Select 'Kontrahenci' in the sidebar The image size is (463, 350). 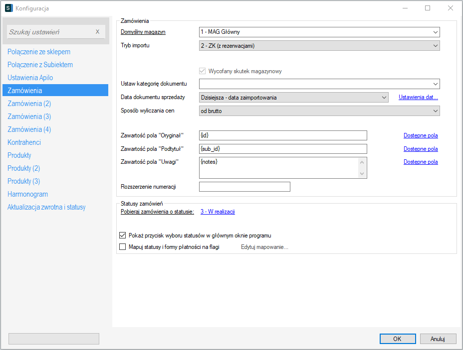[x=24, y=142]
